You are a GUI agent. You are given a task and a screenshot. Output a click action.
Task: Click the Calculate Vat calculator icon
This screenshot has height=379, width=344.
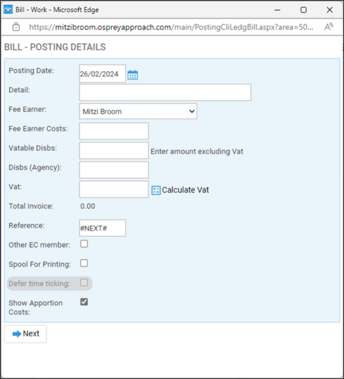pyautogui.click(x=156, y=190)
